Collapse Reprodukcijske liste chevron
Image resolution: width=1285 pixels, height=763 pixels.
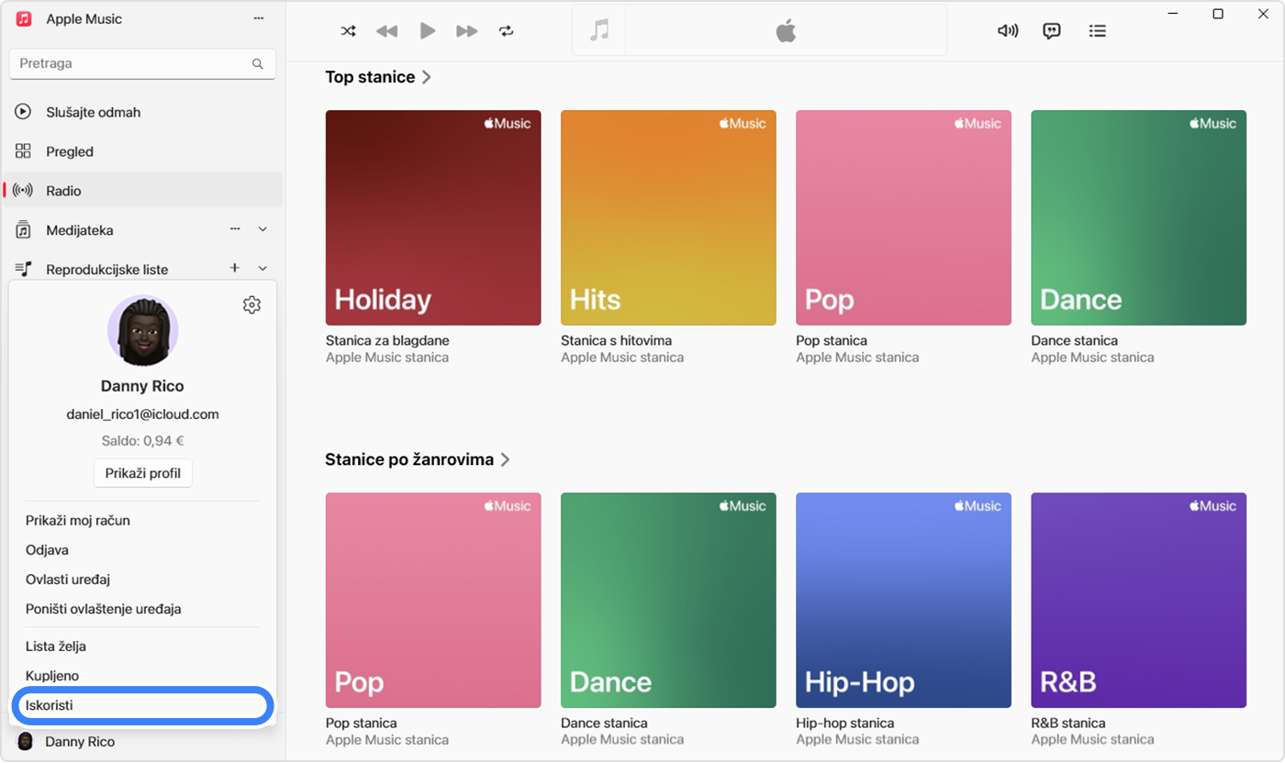click(x=263, y=268)
